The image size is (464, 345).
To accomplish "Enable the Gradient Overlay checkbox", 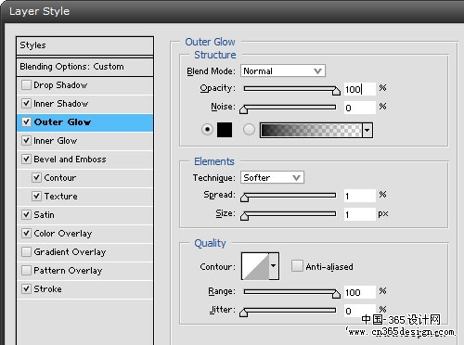I will 26,251.
